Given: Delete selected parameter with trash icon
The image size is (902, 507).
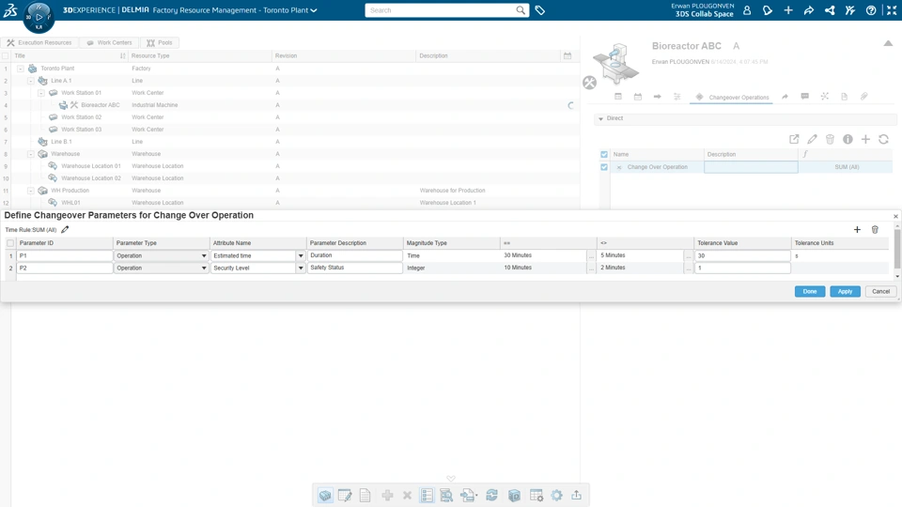Looking at the screenshot, I should [875, 229].
